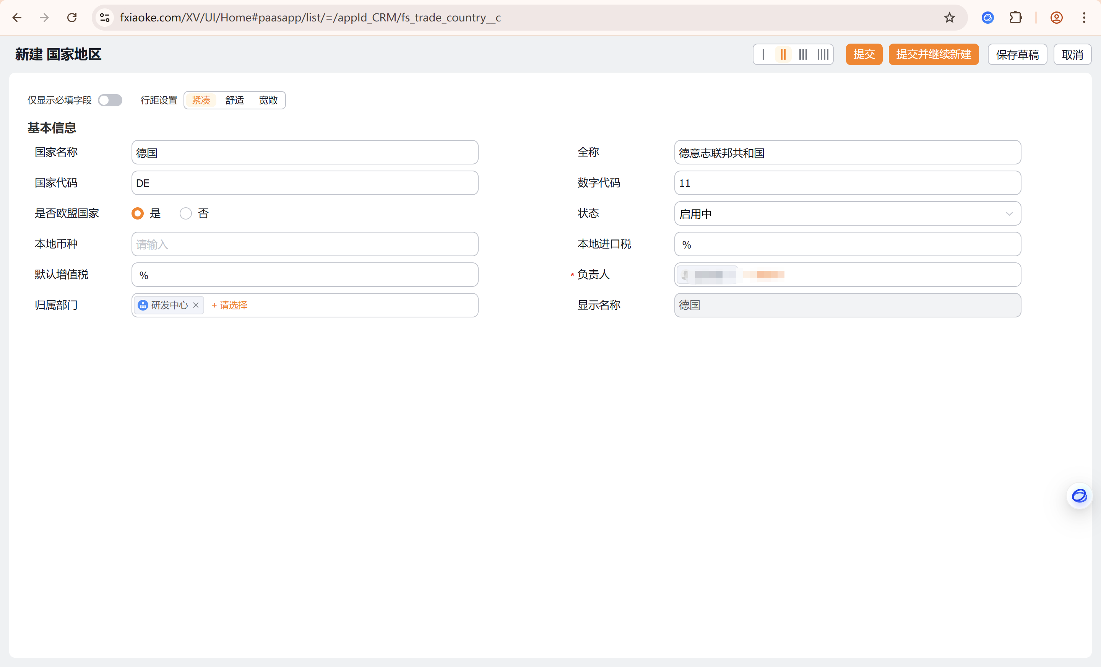The height and width of the screenshot is (667, 1101).
Task: Open browser extensions puzzle icon
Action: (x=1016, y=18)
